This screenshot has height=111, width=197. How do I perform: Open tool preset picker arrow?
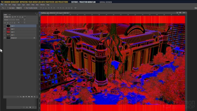[x=5, y=8]
